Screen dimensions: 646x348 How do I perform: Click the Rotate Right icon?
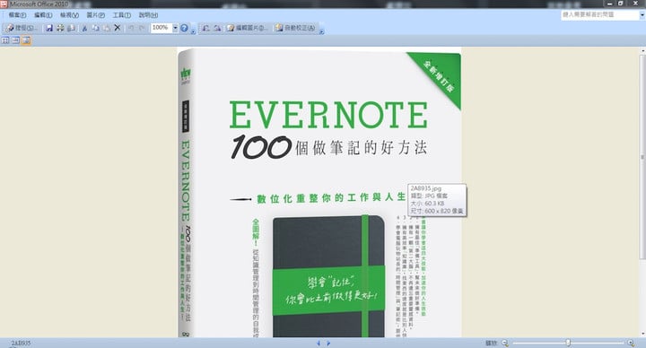click(217, 28)
